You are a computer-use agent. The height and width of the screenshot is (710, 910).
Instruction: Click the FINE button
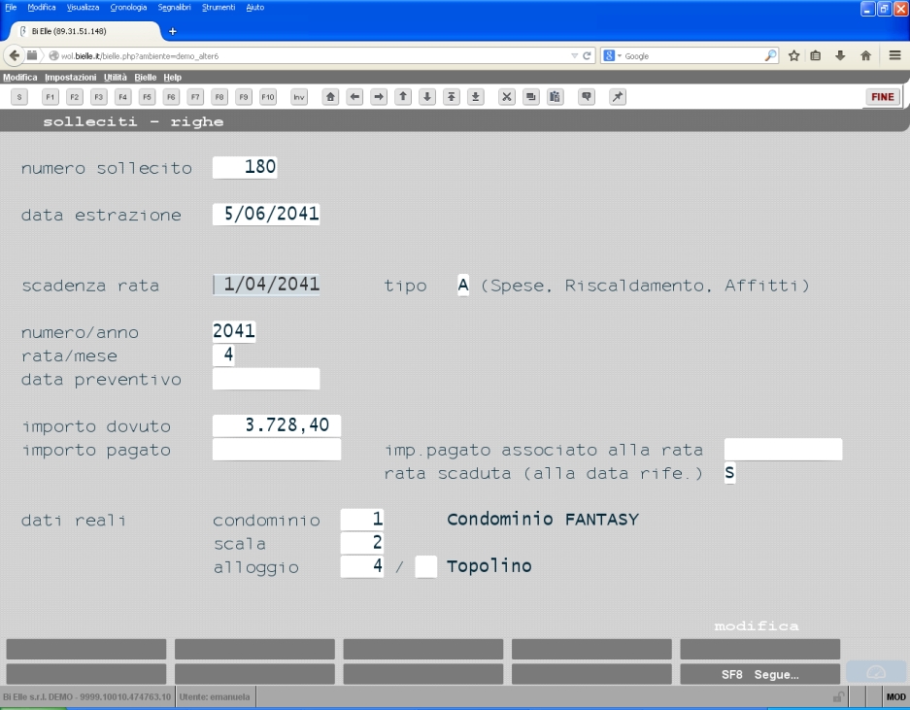point(883,97)
